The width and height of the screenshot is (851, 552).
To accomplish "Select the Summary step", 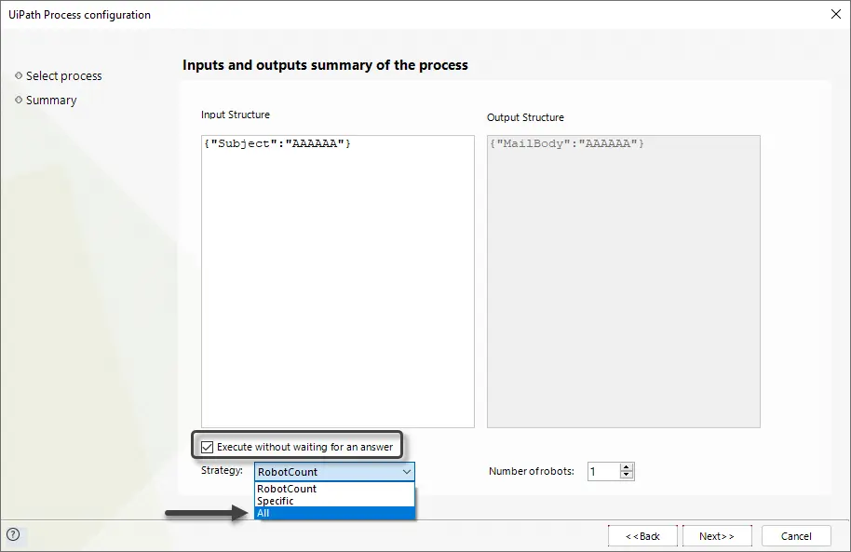I will (x=51, y=101).
